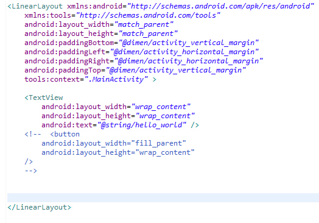Select the root layout_width match_parent value
The height and width of the screenshot is (223, 319).
click(x=144, y=24)
